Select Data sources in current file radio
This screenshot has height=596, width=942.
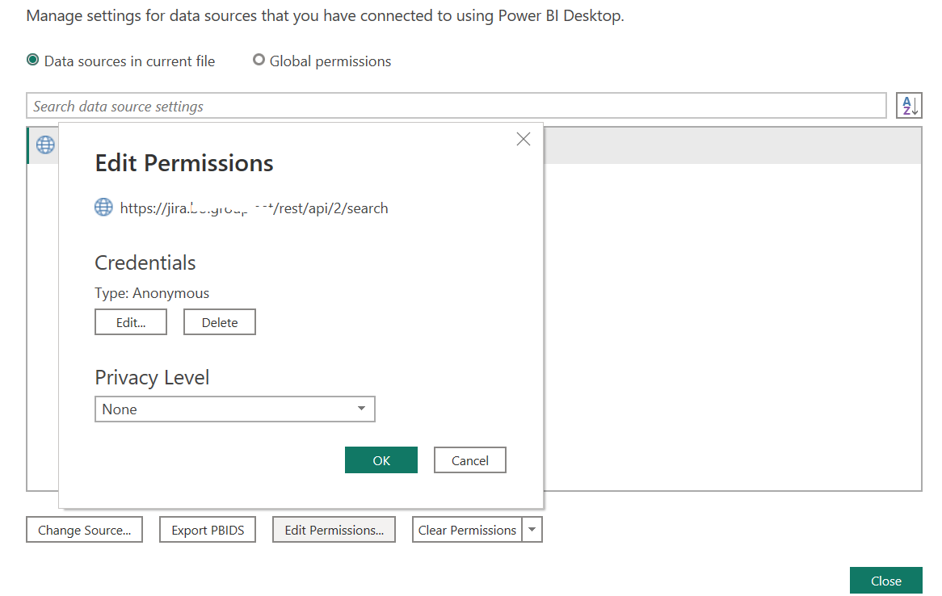coord(33,60)
